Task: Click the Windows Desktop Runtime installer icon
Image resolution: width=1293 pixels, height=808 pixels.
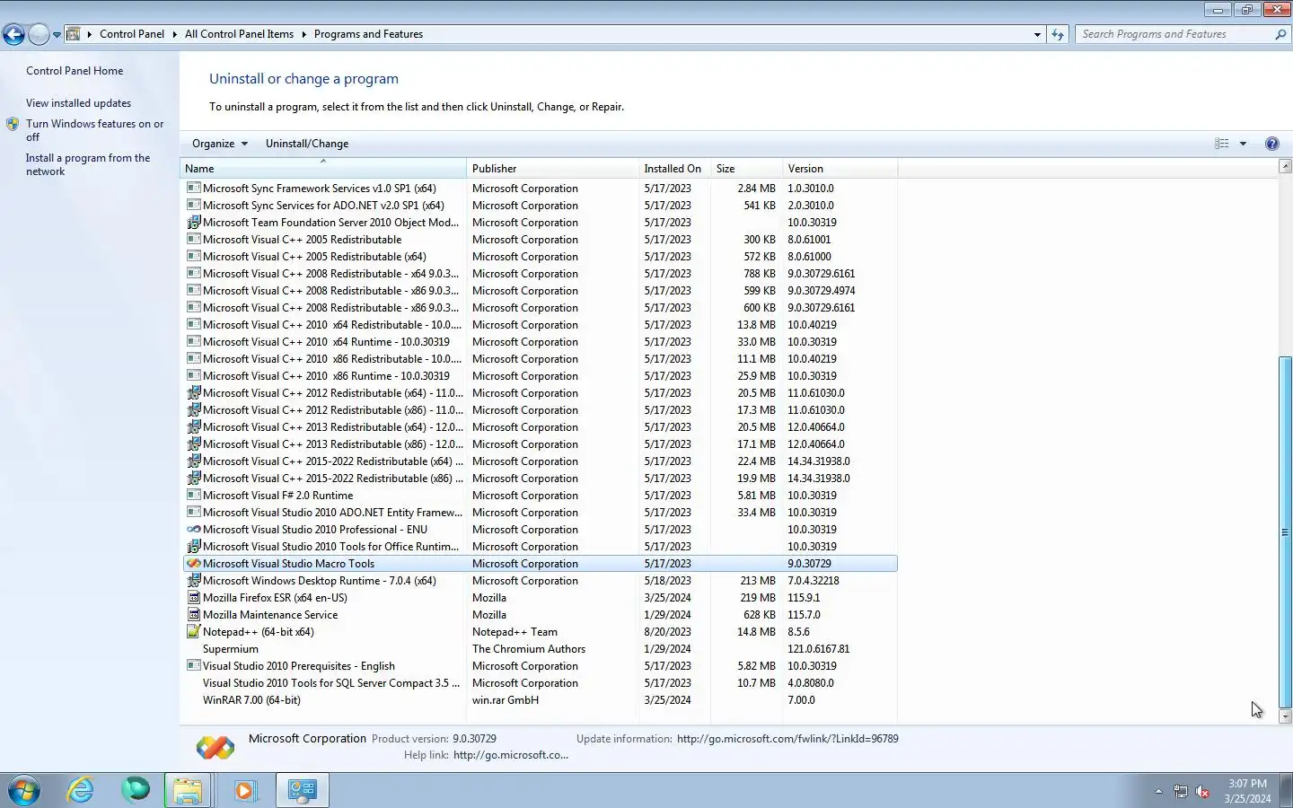Action: click(x=193, y=581)
